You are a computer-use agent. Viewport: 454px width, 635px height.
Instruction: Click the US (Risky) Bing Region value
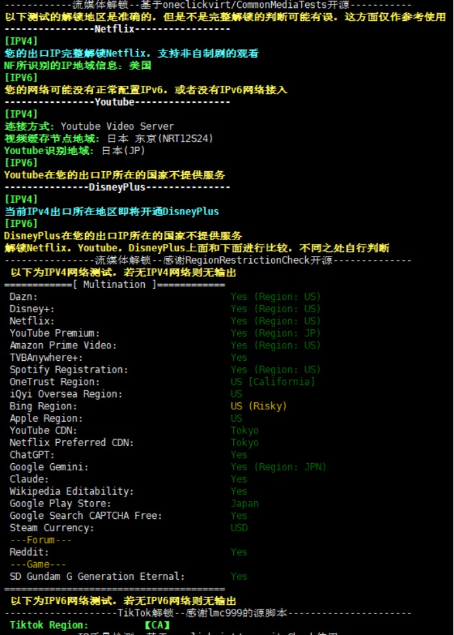259,406
